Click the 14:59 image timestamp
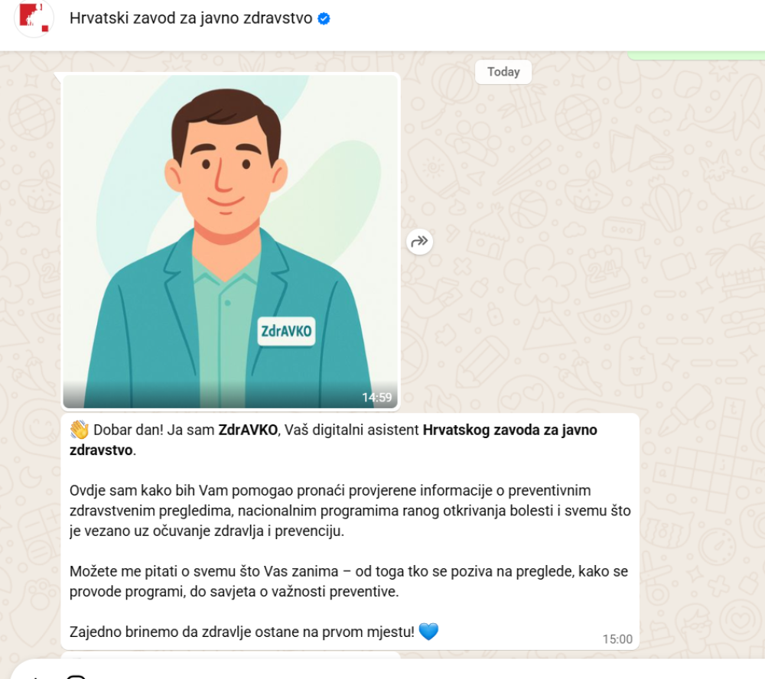The height and width of the screenshot is (679, 765). [376, 398]
